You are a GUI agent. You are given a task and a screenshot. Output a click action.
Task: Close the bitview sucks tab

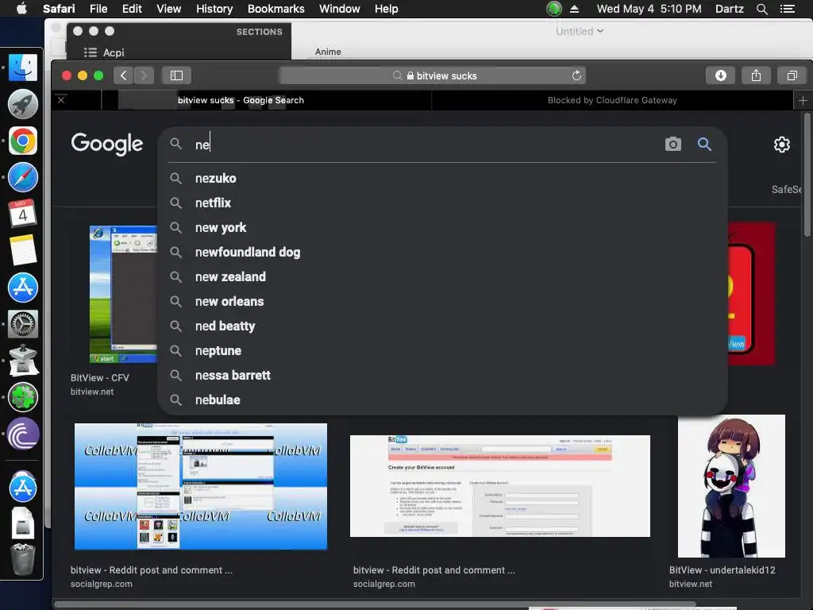tap(61, 99)
